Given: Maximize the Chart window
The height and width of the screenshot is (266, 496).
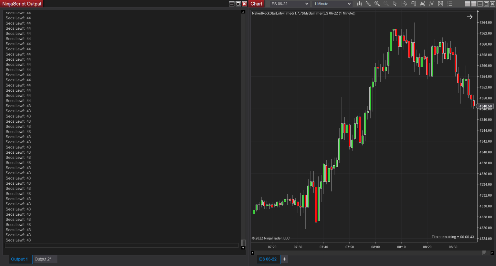Looking at the screenshot, I should pyautogui.click(x=486, y=4).
